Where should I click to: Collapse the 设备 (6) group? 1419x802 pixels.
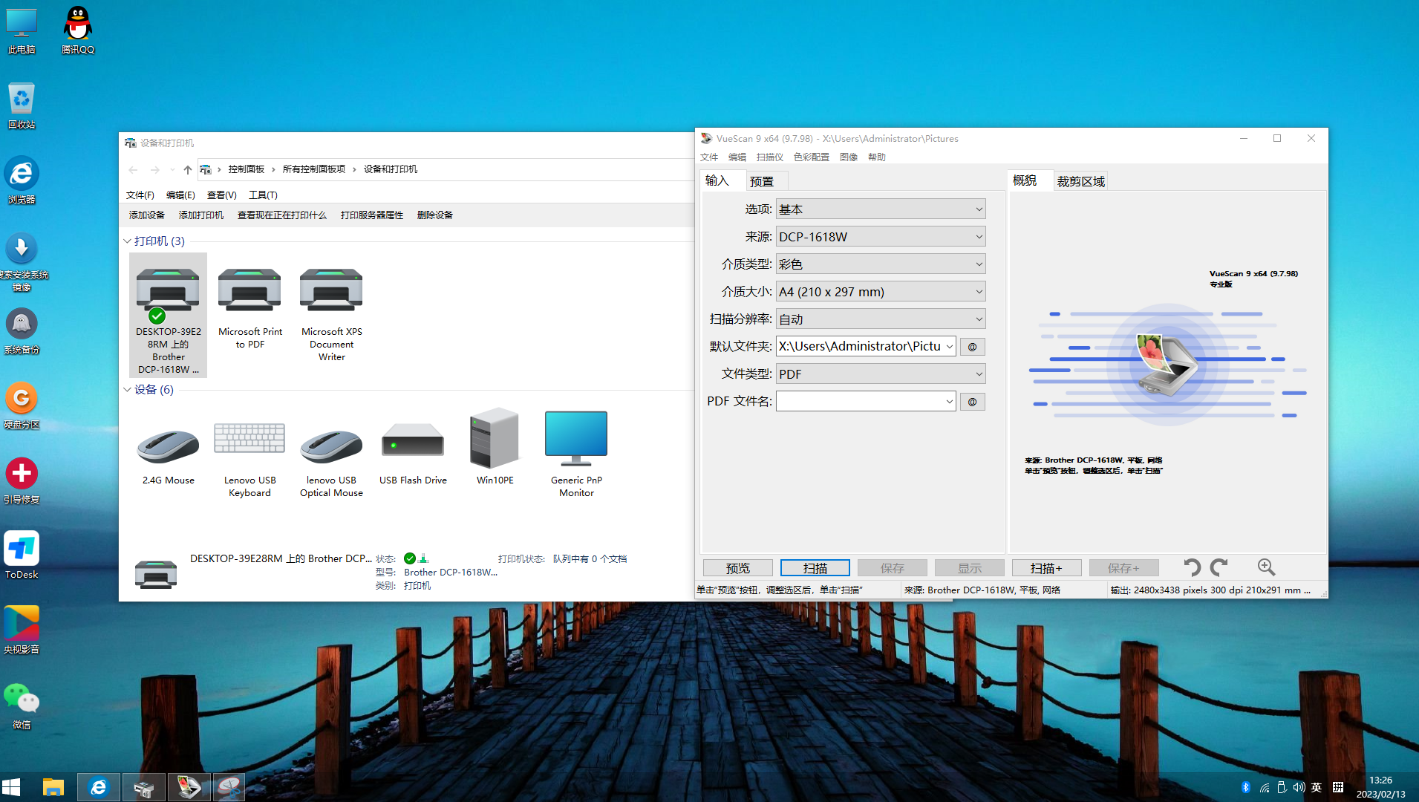[x=127, y=390]
